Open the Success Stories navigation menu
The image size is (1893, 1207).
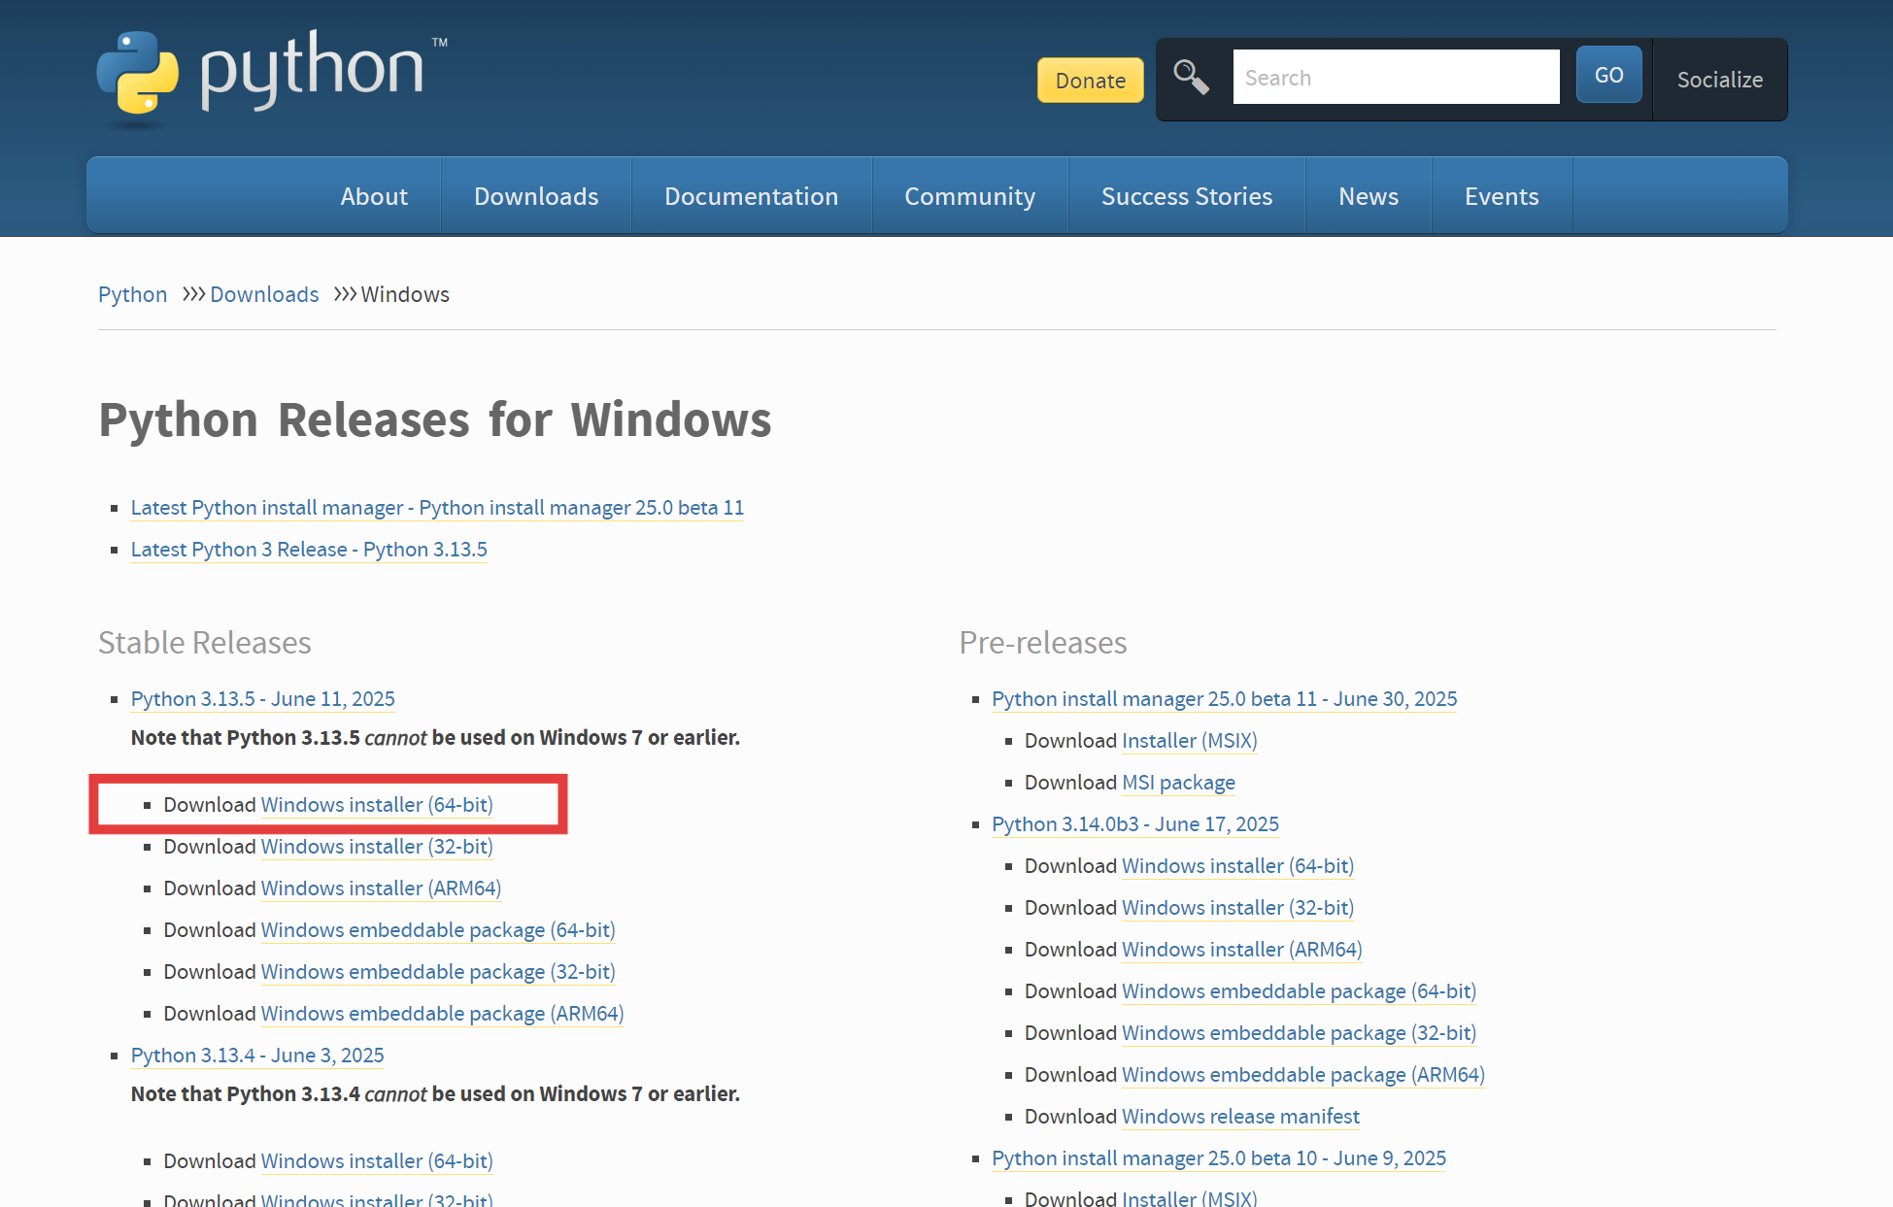(x=1186, y=196)
